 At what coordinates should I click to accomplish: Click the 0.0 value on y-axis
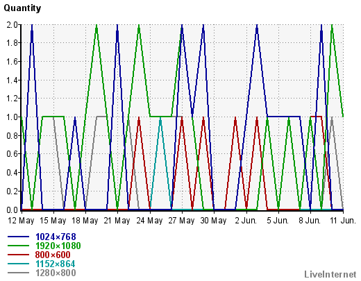point(12,210)
